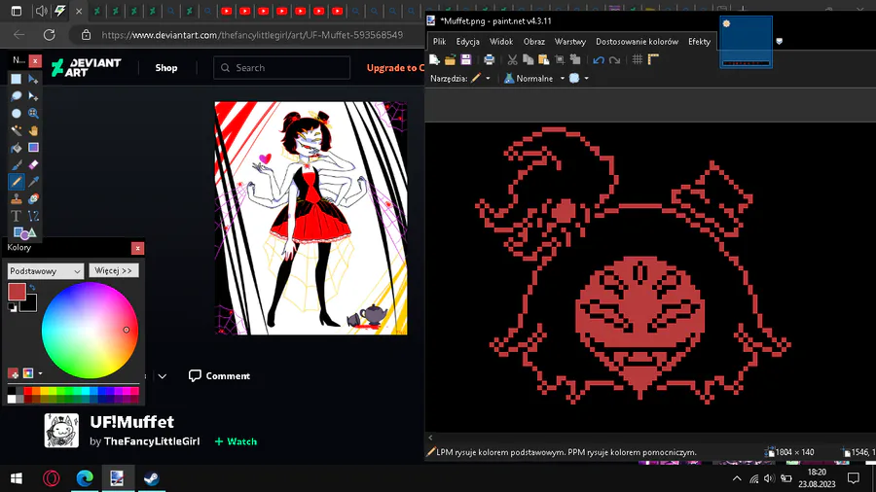Click Shop link on DeviantArt
876x492 pixels.
click(165, 67)
